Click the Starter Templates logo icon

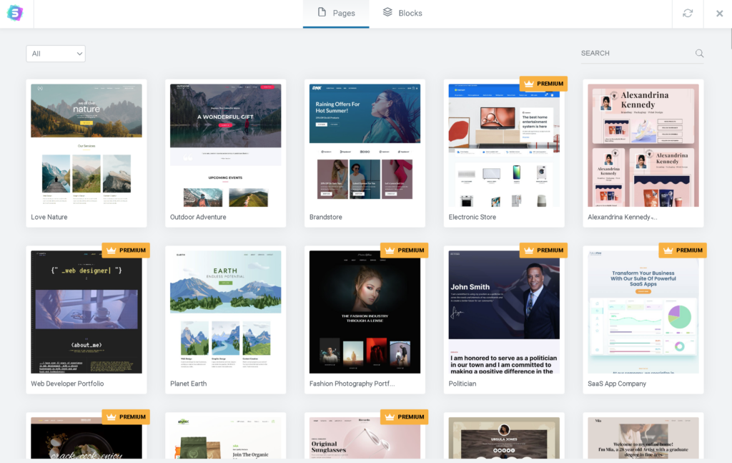click(15, 14)
